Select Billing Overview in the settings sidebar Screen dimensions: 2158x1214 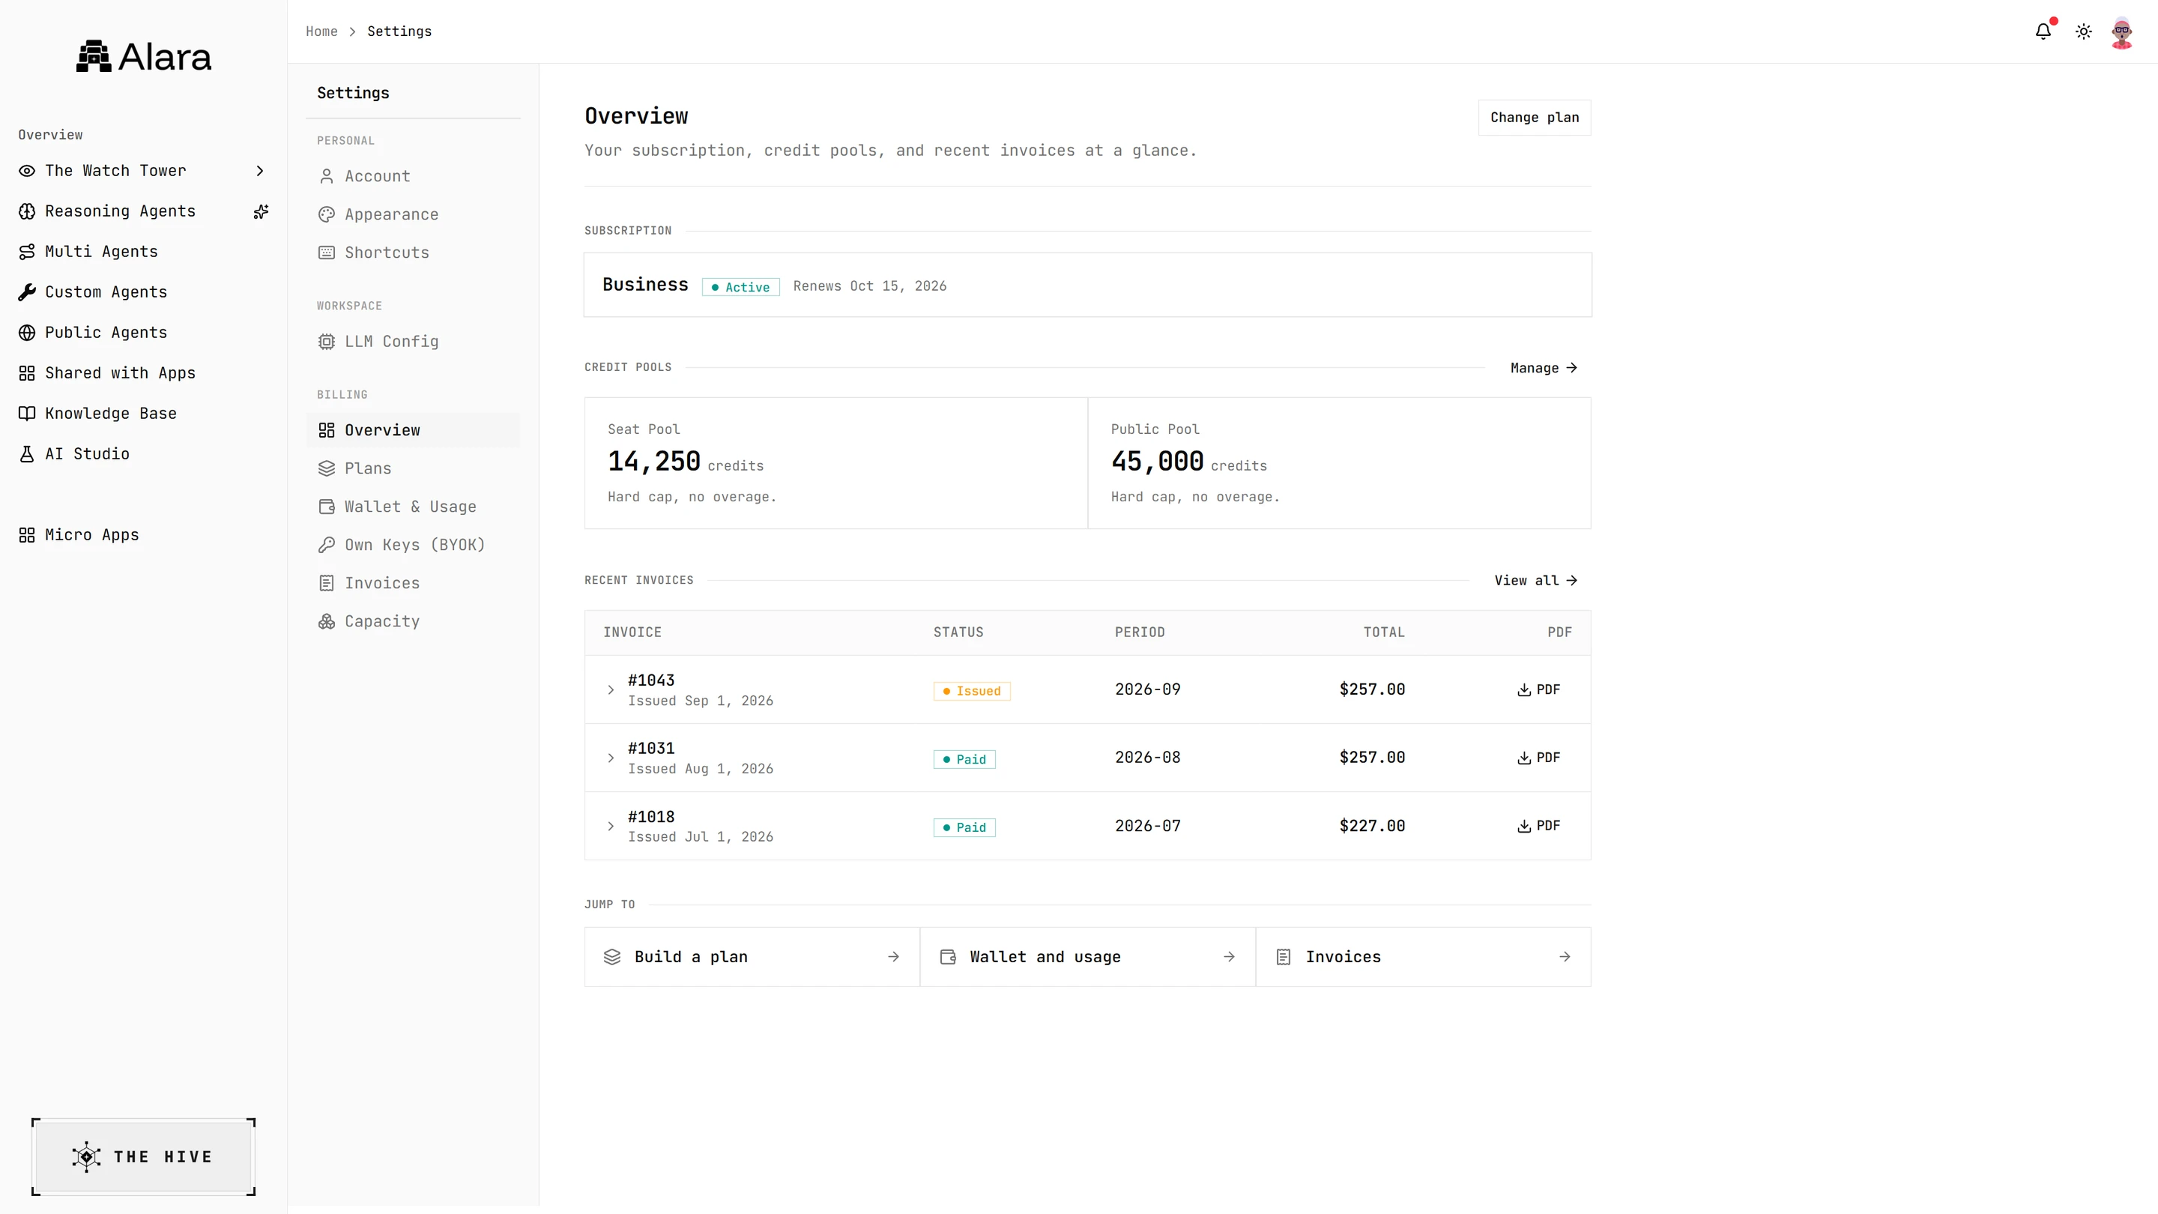point(413,430)
